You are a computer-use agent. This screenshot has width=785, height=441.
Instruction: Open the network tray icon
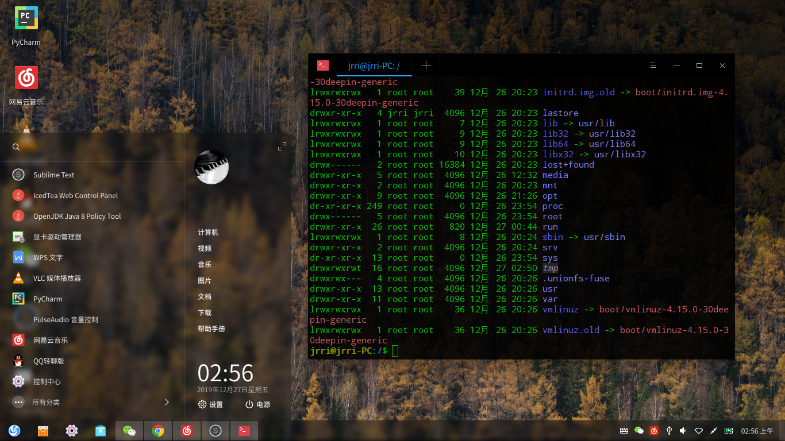pos(699,431)
